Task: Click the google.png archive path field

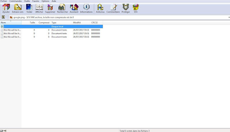Action: 119,17
